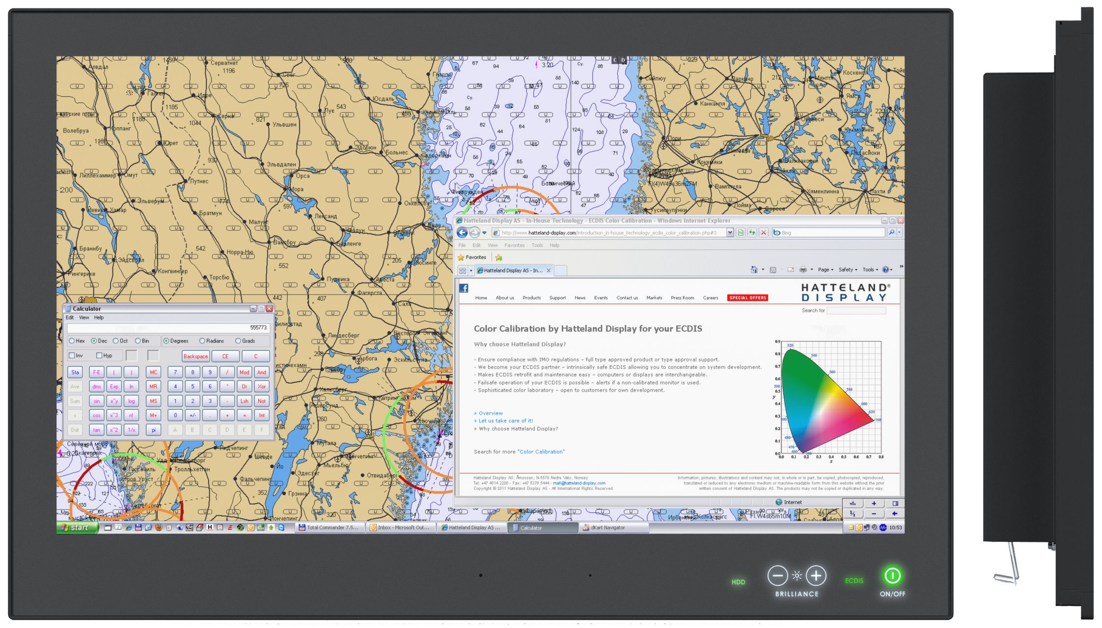Click the sin button in Calculator
1102x628 pixels.
[97, 401]
